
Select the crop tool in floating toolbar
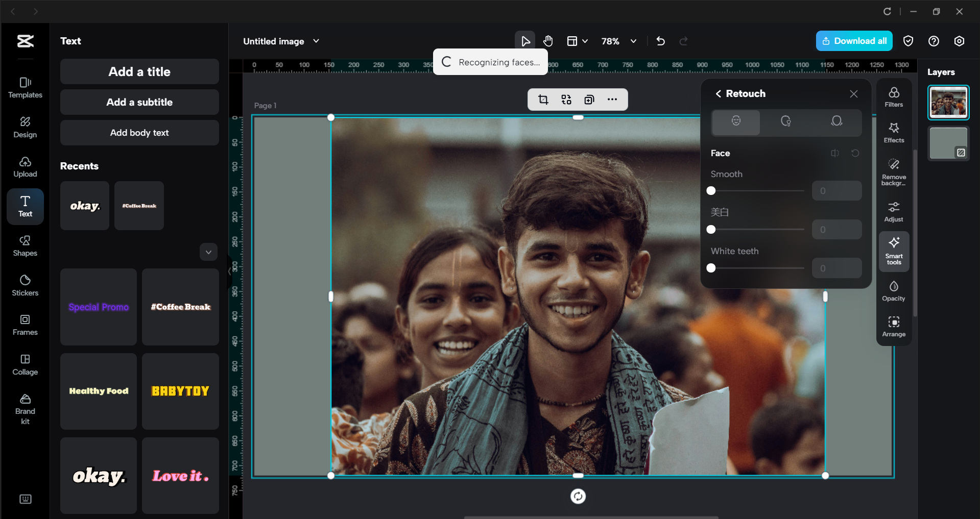[543, 100]
